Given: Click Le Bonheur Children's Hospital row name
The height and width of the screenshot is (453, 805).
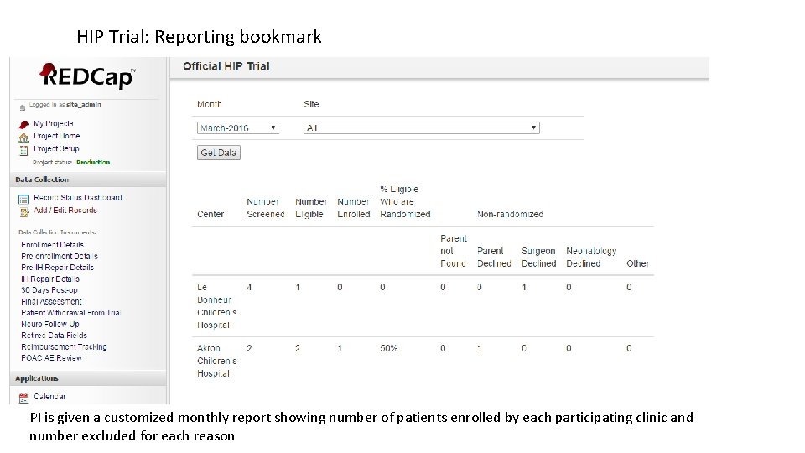Looking at the screenshot, I should (216, 306).
